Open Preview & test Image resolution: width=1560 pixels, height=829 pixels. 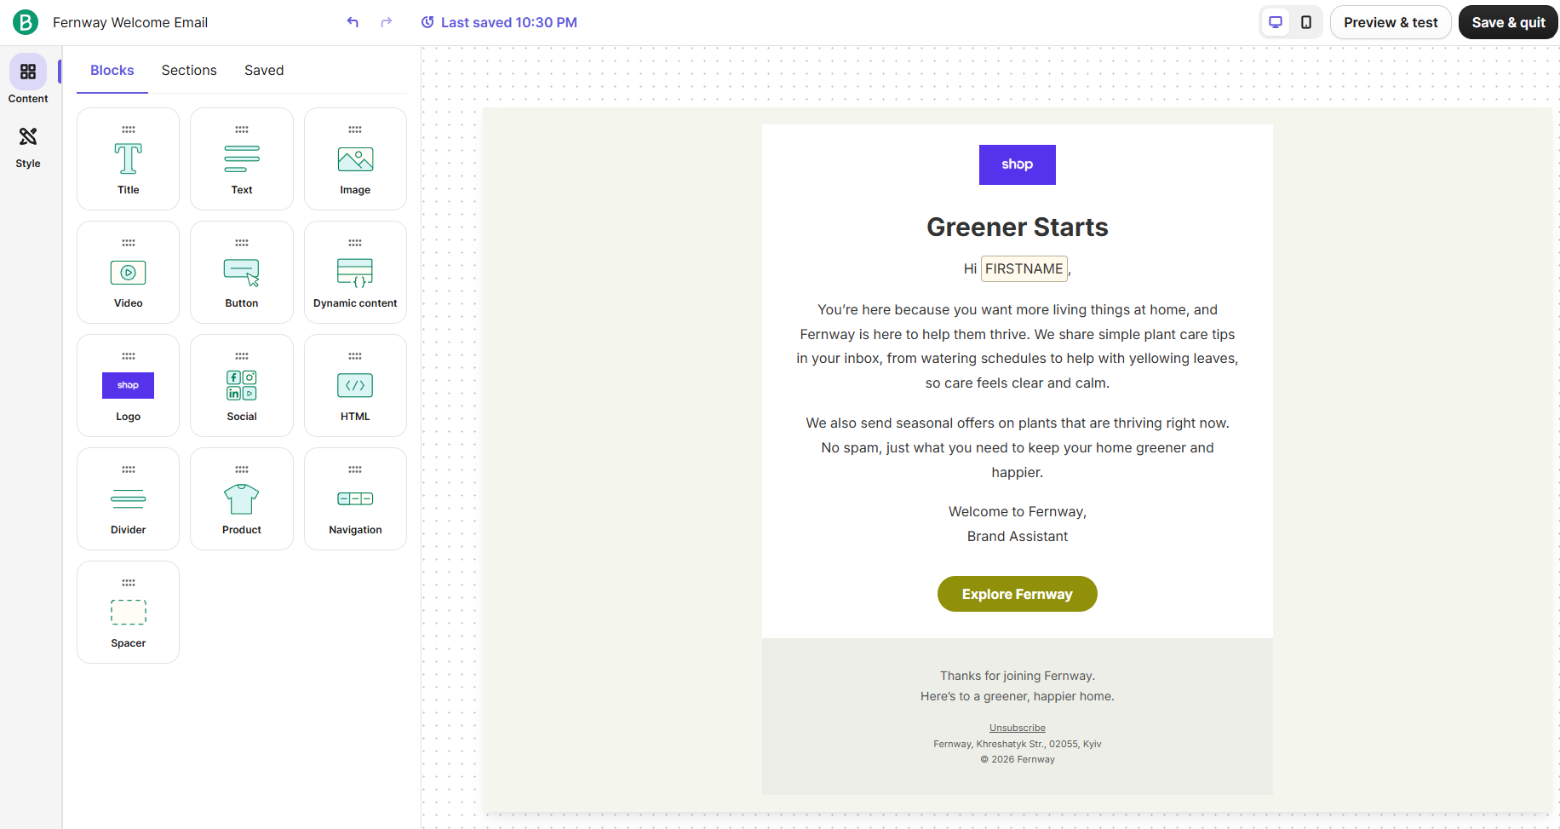(x=1391, y=22)
